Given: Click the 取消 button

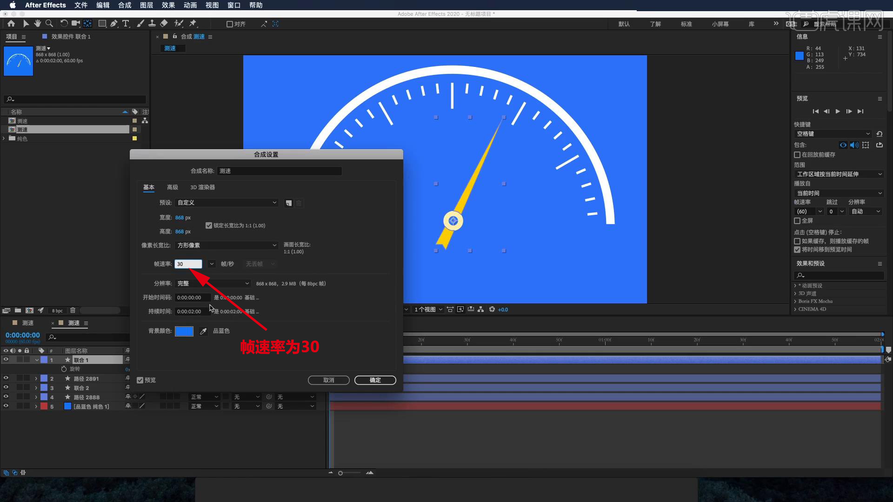Looking at the screenshot, I should pyautogui.click(x=329, y=380).
